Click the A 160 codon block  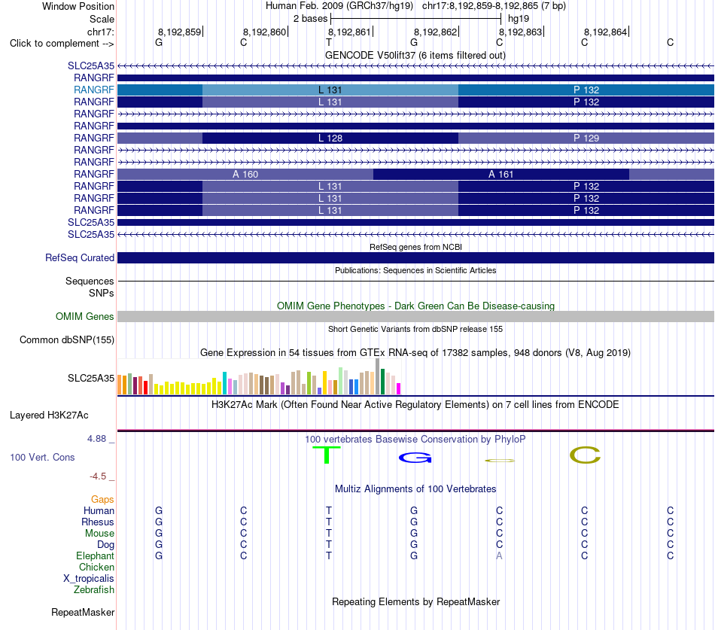[245, 174]
